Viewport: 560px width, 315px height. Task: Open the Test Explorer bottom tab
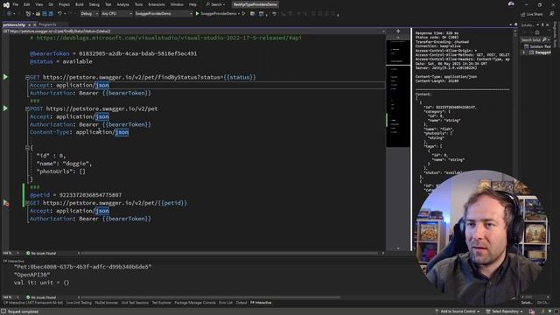click(161, 303)
